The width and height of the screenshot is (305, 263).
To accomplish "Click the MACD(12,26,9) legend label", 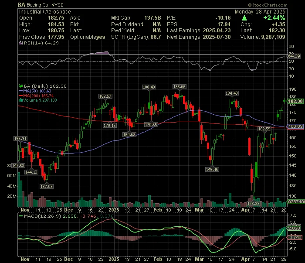I will (x=43, y=216).
